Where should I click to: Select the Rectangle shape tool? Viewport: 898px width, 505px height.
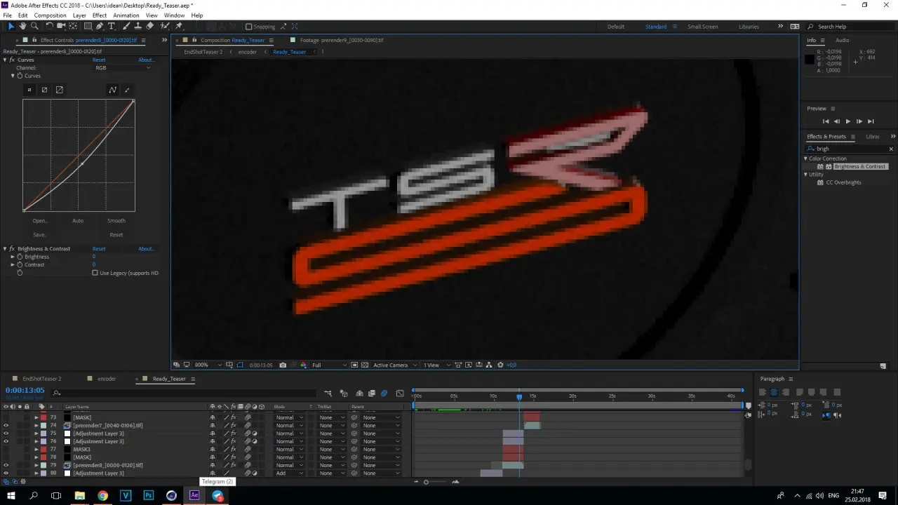[88, 27]
